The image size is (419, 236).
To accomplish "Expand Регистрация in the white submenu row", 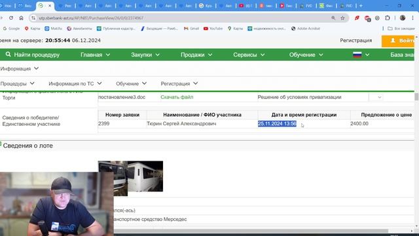I will click(179, 83).
